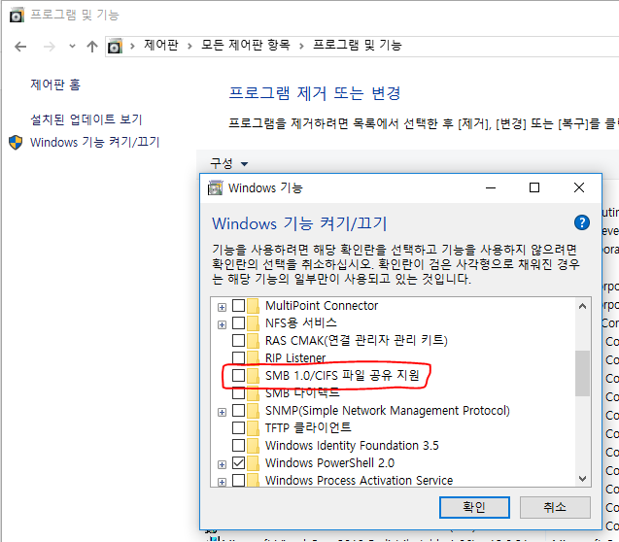
Task: Expand the Windows PowerShell 2.0 node
Action: click(x=222, y=464)
